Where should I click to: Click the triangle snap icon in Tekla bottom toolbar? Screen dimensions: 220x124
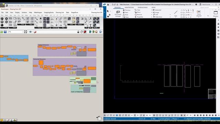point(163,115)
